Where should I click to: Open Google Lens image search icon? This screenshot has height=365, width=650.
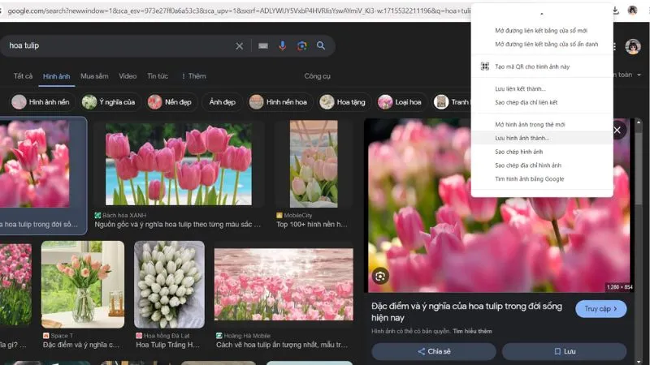[301, 46]
